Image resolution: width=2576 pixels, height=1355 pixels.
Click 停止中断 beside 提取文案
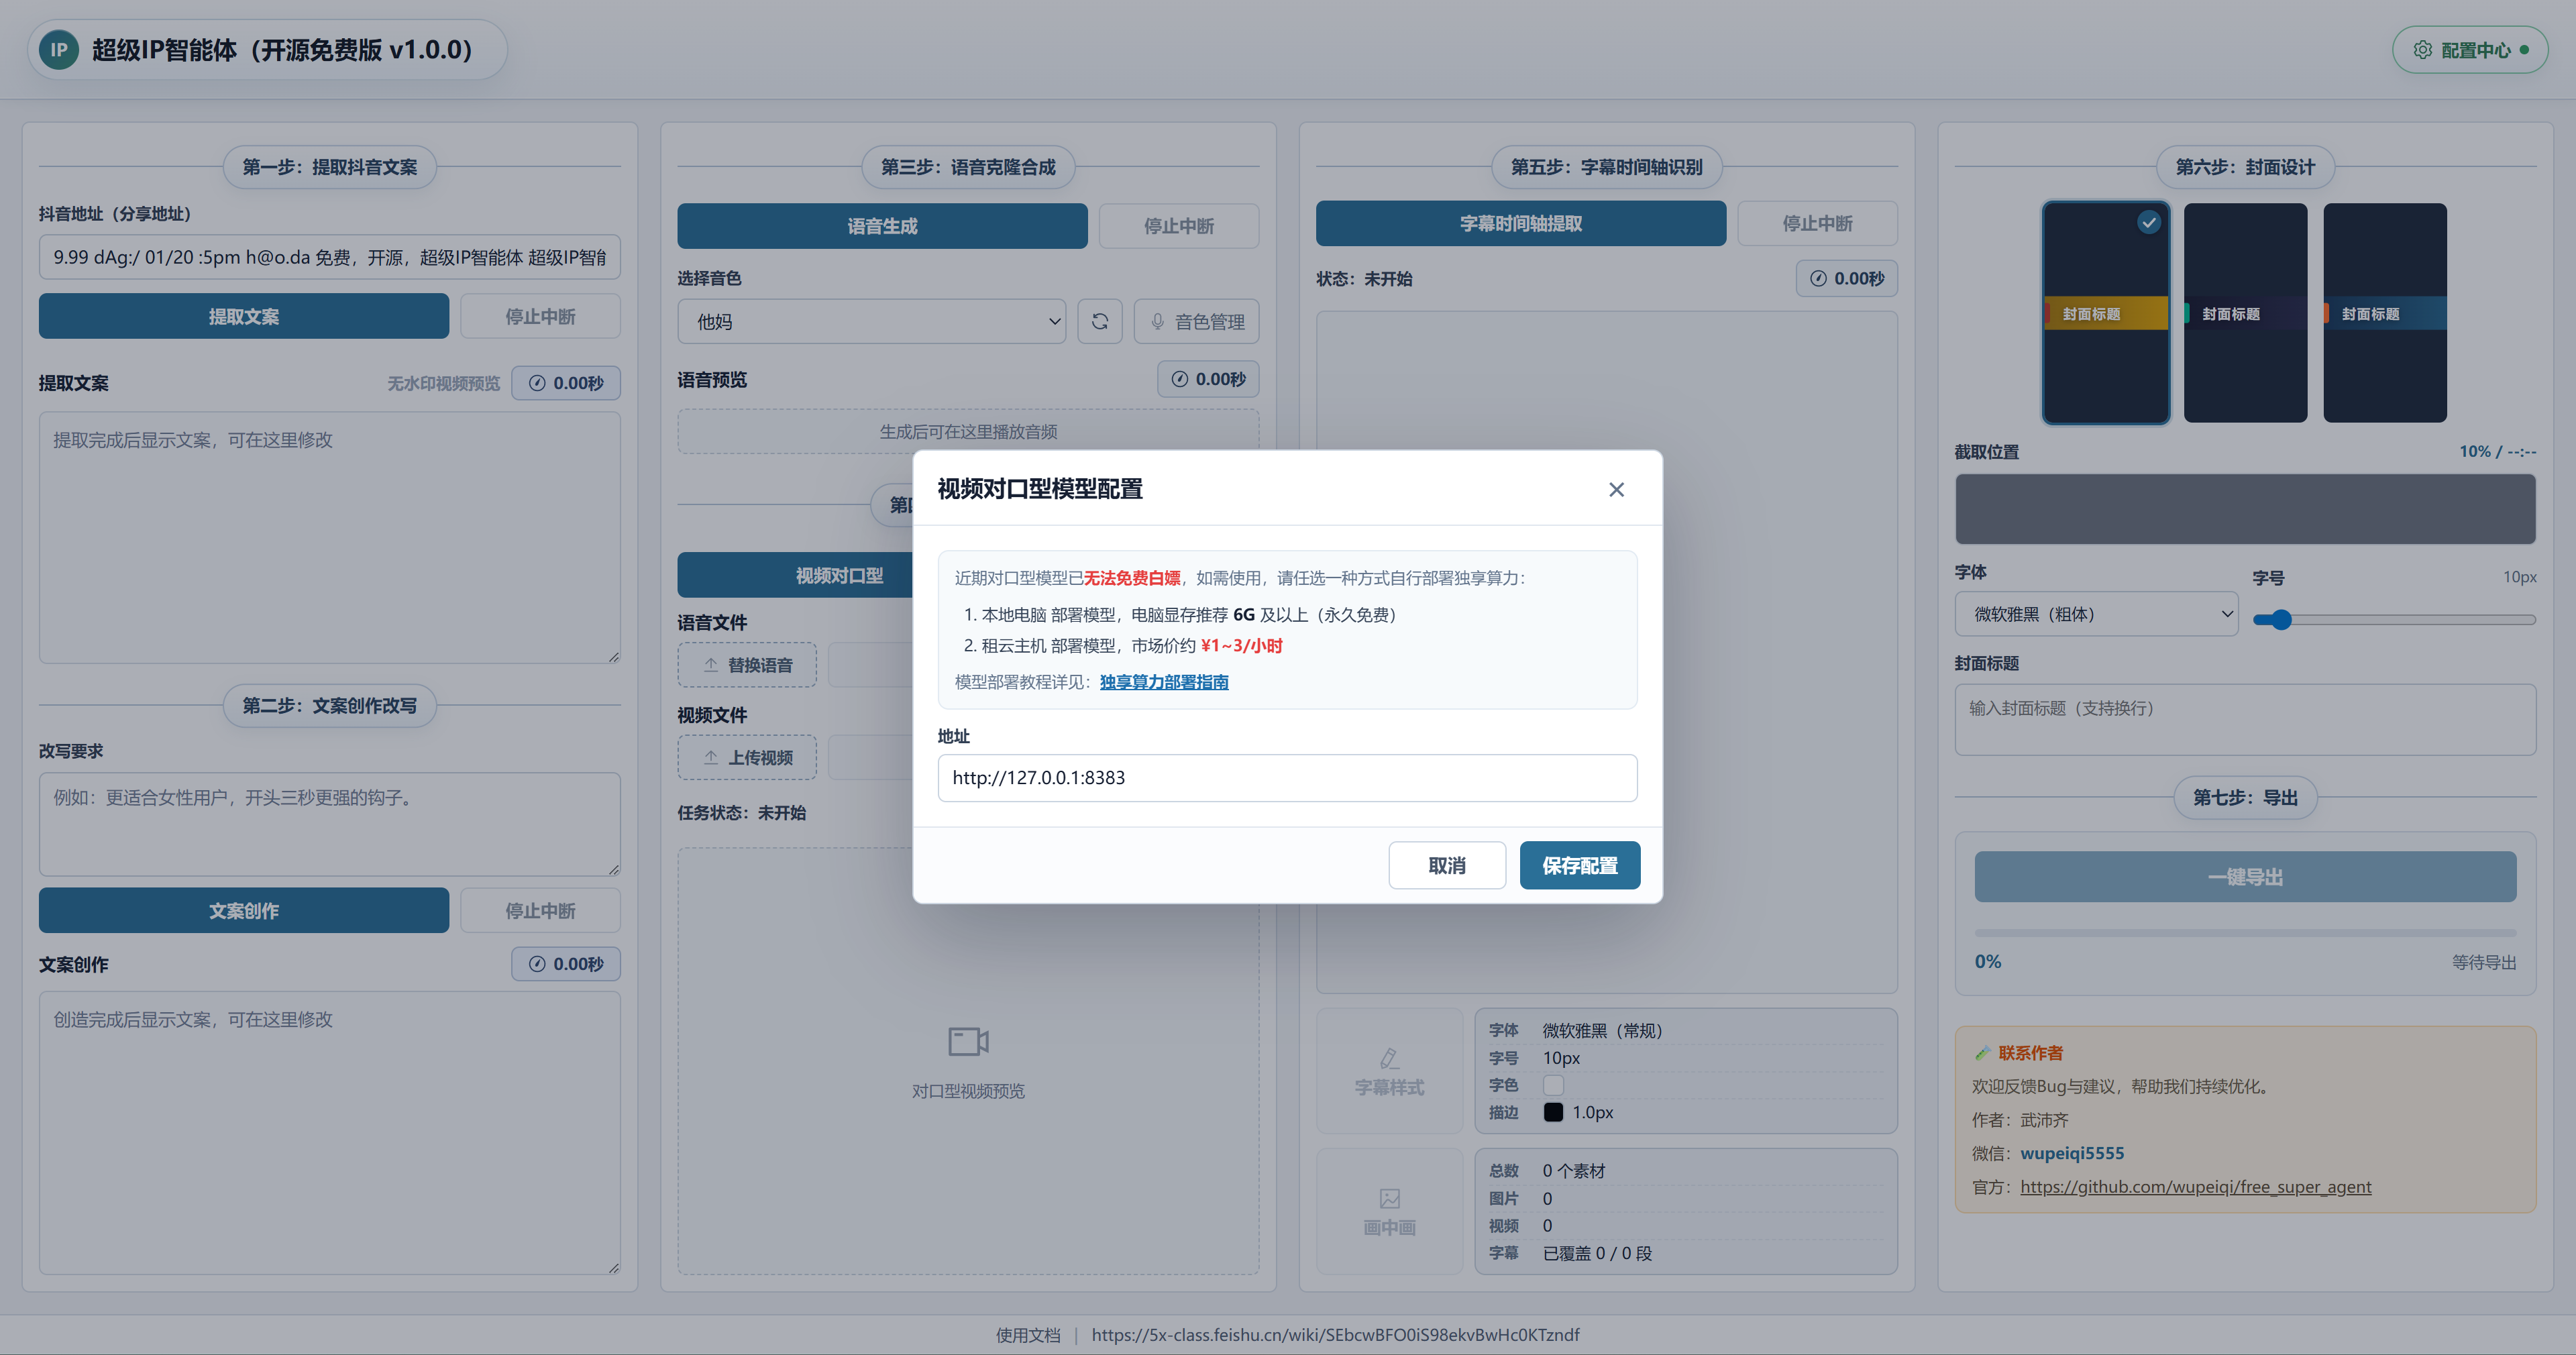(540, 316)
